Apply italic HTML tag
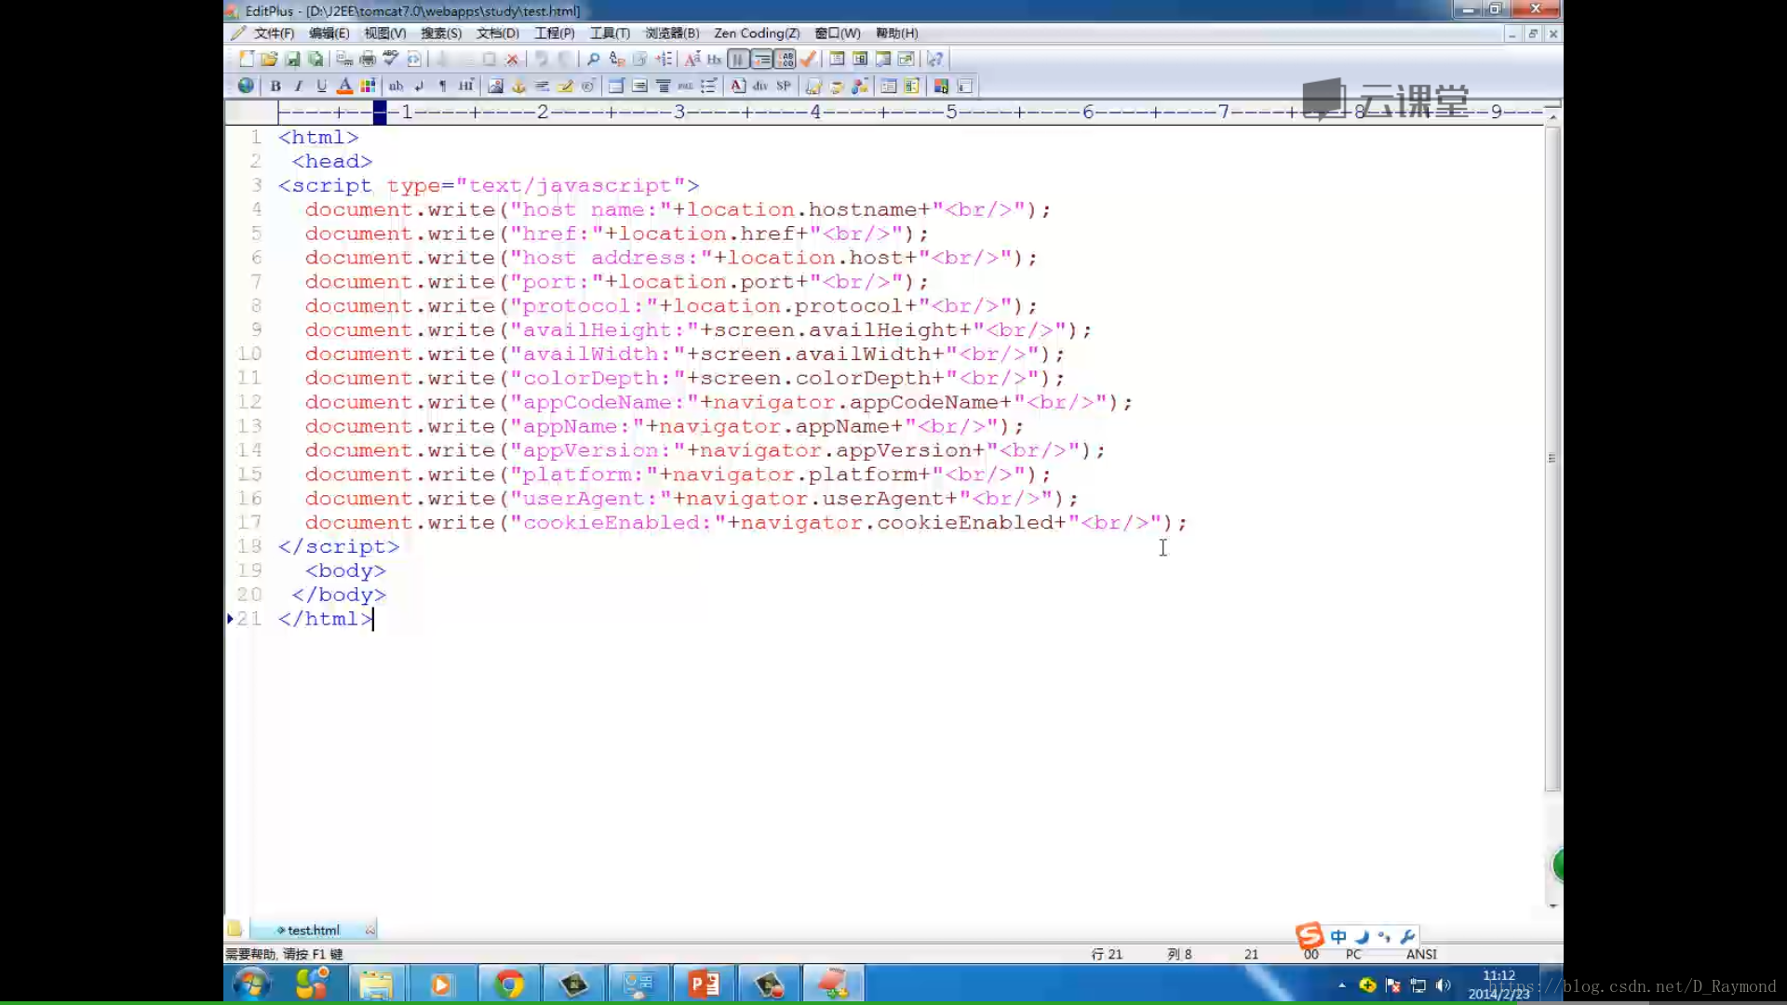Image resolution: width=1787 pixels, height=1005 pixels. coord(299,86)
